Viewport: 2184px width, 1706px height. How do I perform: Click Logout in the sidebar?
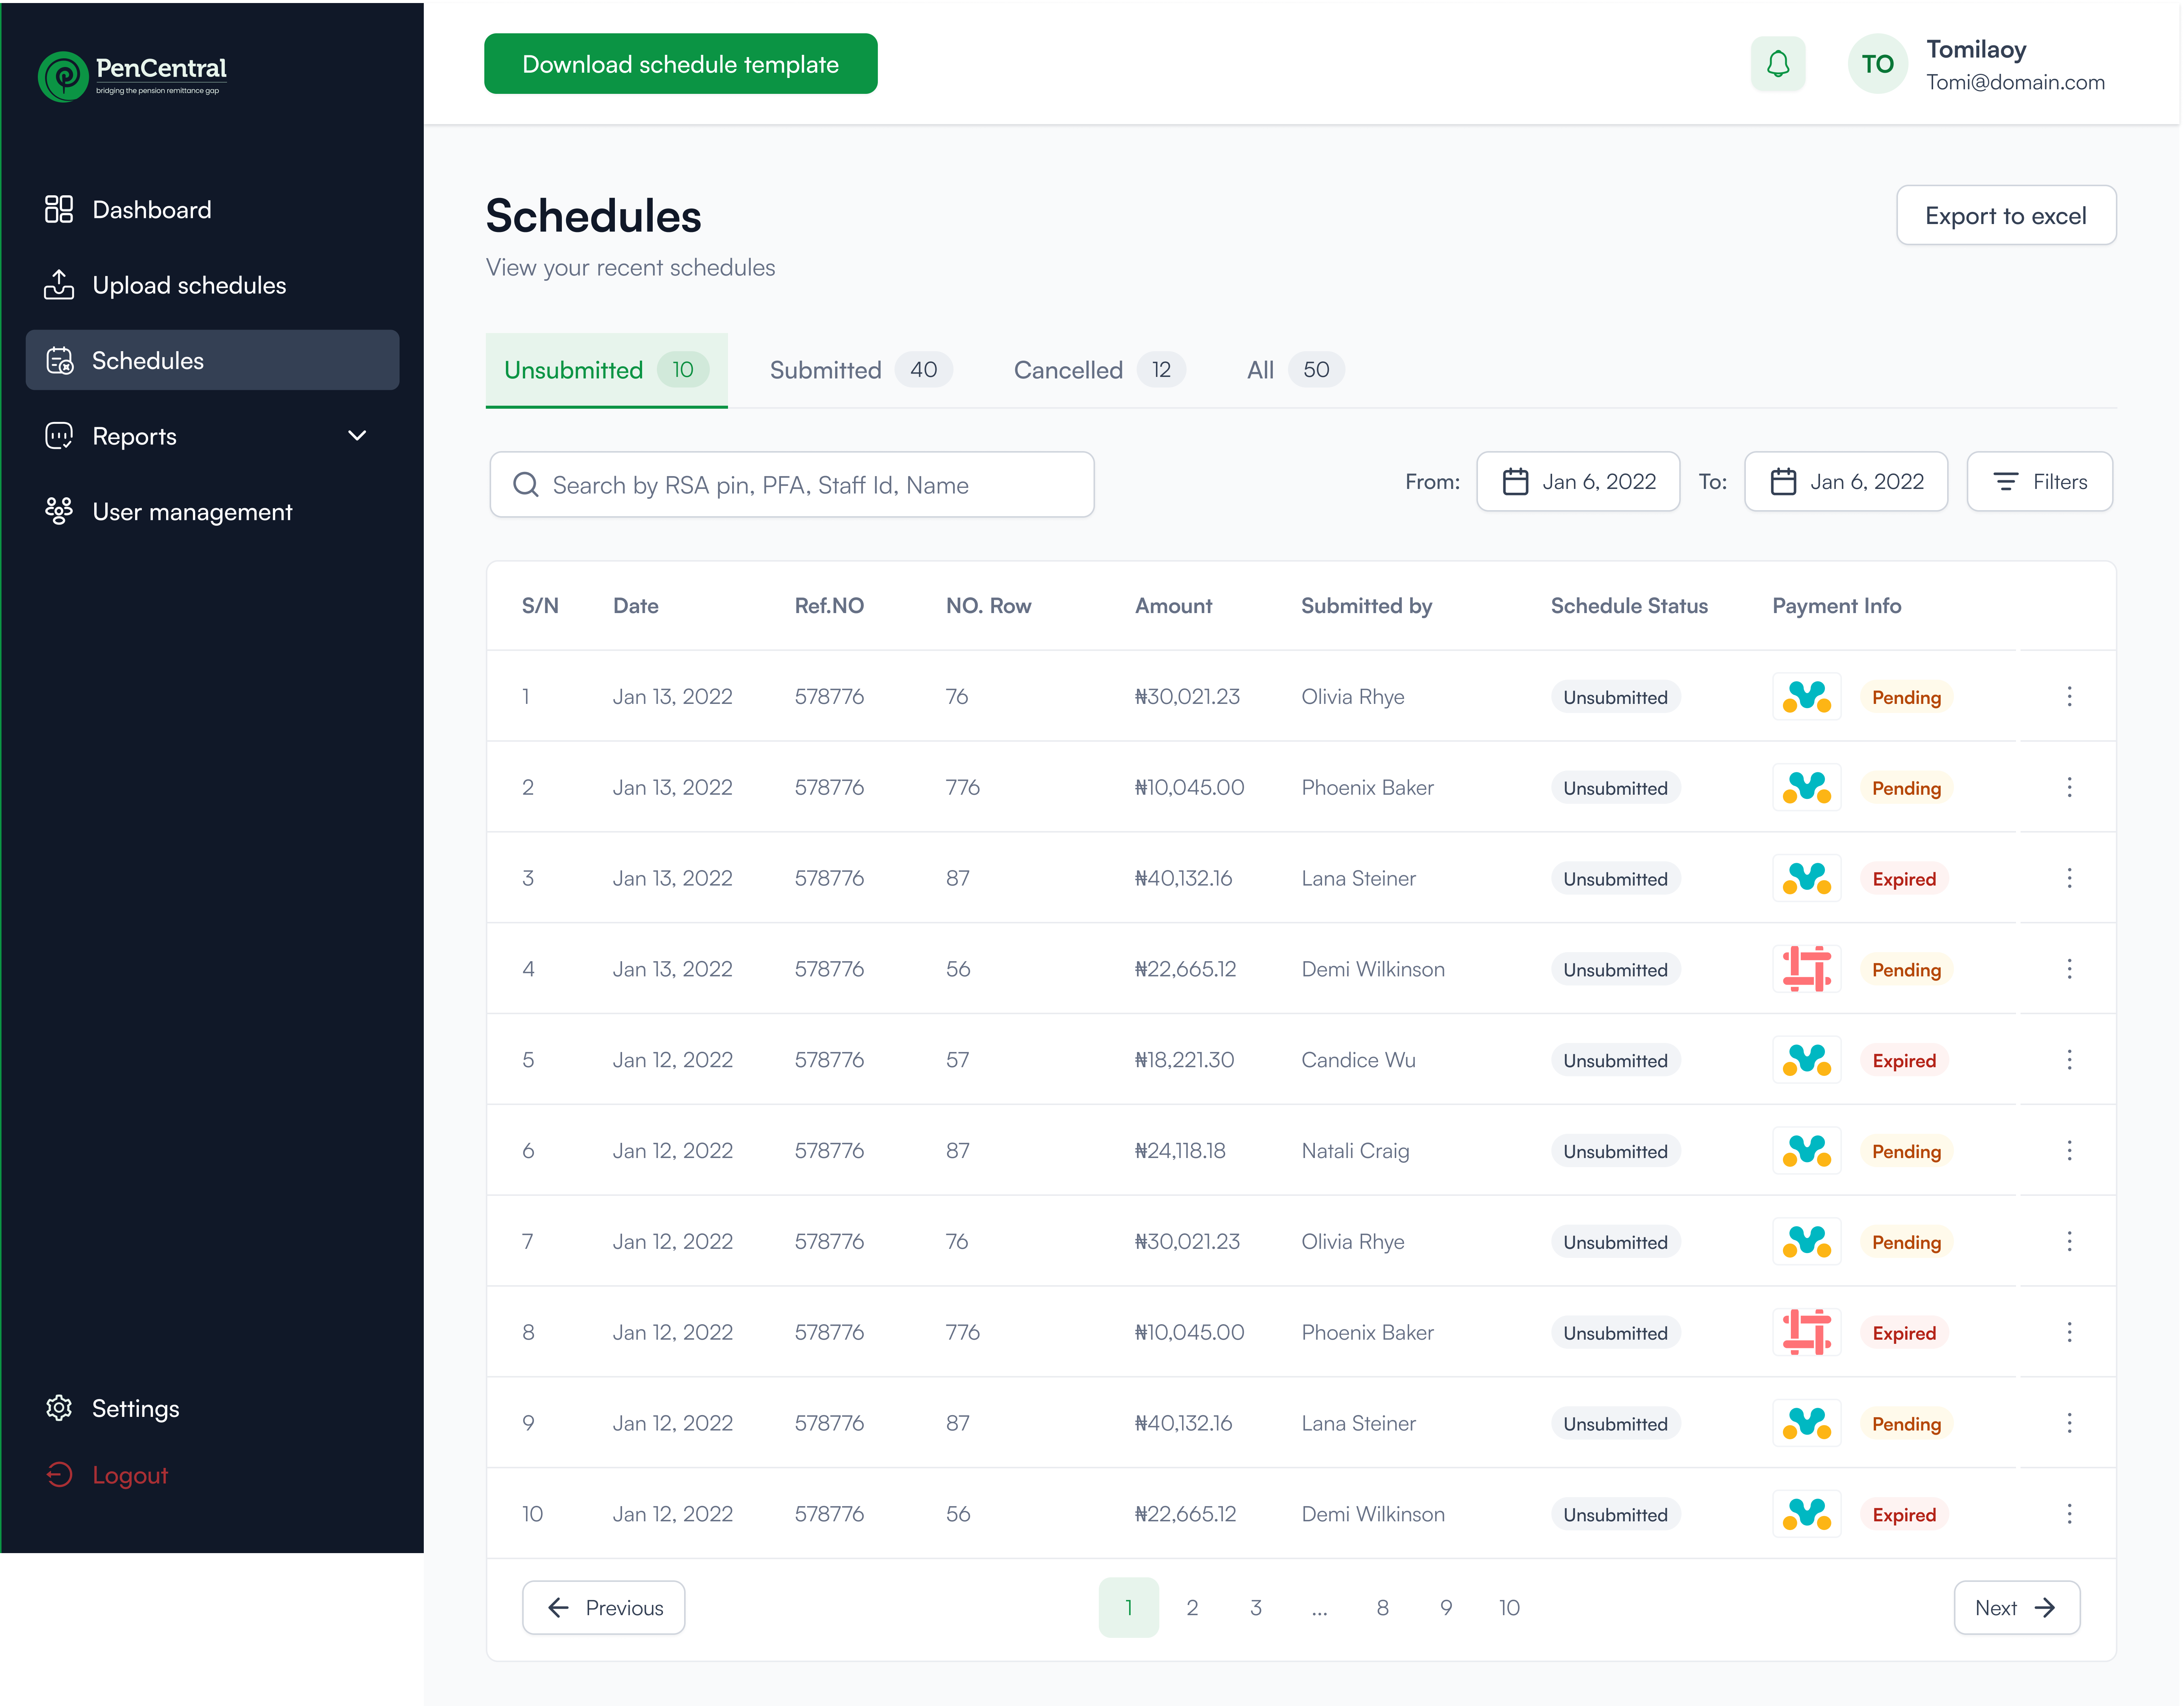(x=212, y=1475)
